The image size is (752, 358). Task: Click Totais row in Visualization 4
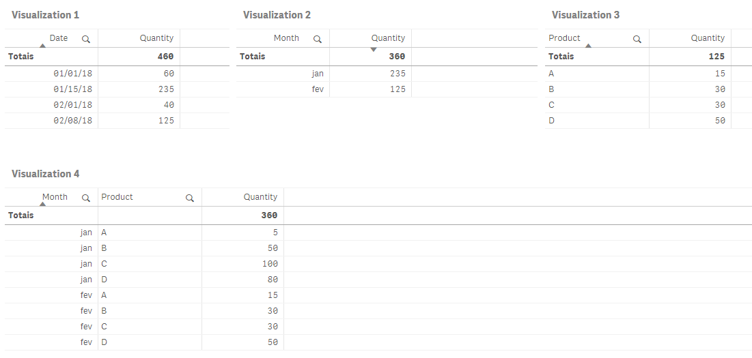pyautogui.click(x=21, y=215)
